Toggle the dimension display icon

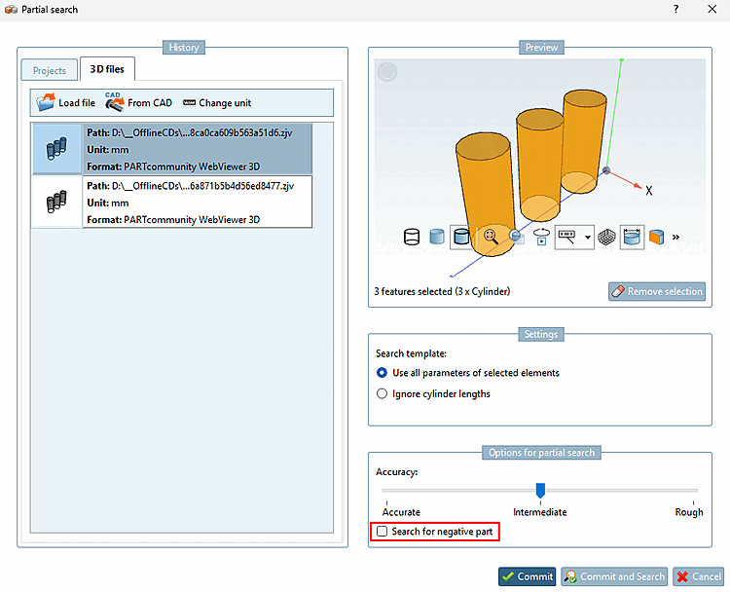(632, 237)
